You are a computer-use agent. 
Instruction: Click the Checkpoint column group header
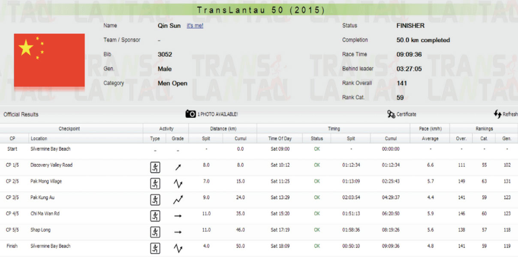coord(69,129)
